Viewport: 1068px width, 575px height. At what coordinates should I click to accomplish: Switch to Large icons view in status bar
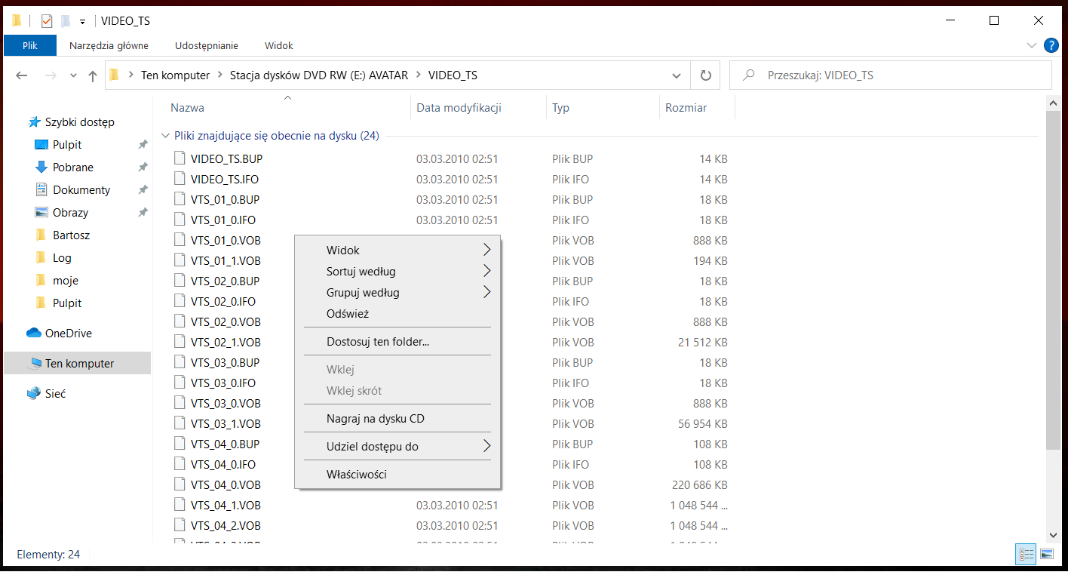(1046, 554)
